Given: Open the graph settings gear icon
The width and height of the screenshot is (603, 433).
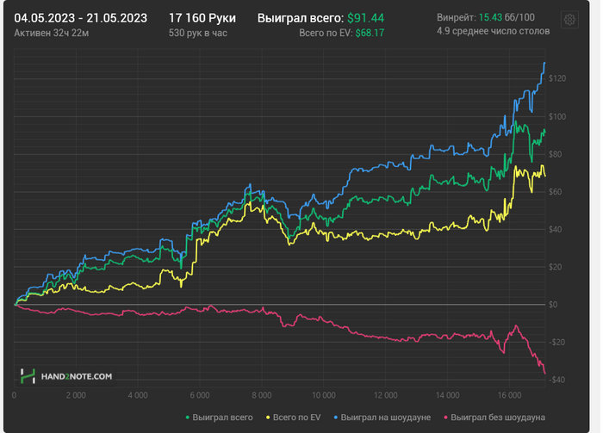Looking at the screenshot, I should [569, 20].
